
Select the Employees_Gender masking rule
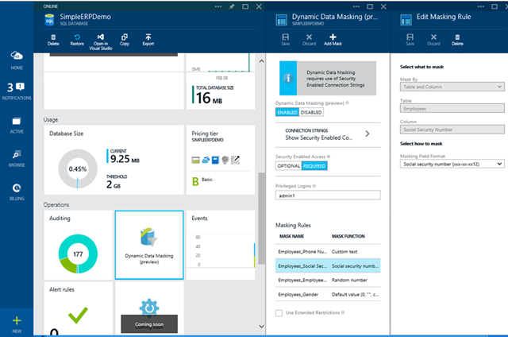coord(328,294)
